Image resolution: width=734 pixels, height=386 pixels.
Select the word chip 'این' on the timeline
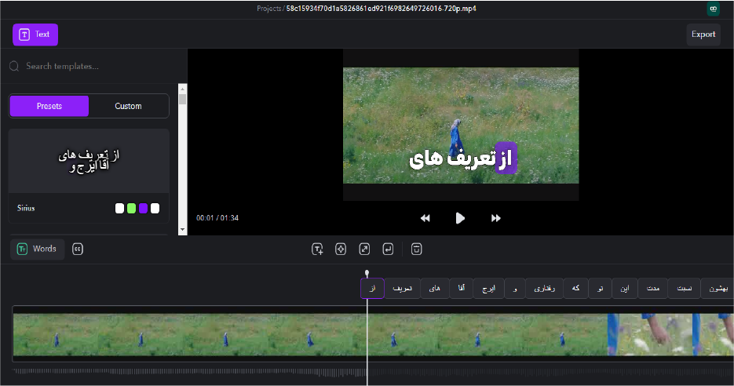pos(625,288)
